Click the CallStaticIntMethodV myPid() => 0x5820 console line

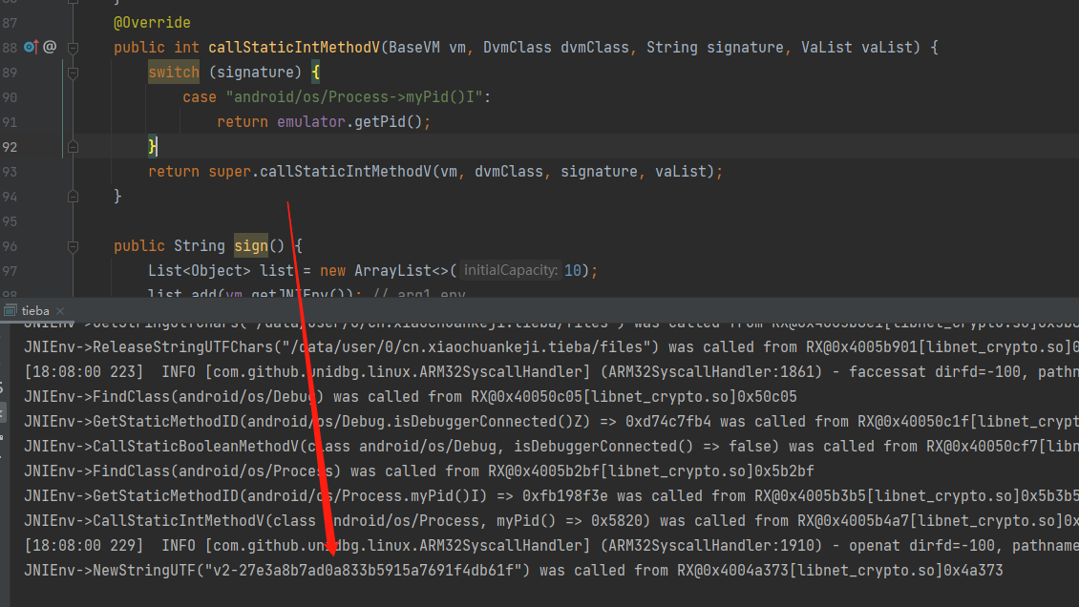pyautogui.click(x=551, y=520)
